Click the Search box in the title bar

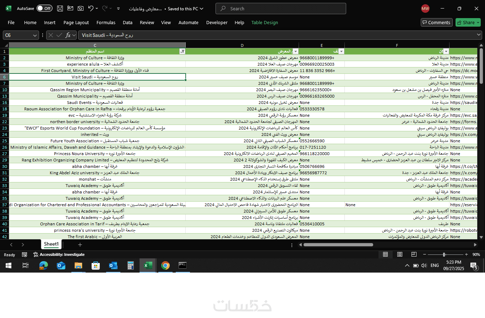tap(280, 9)
